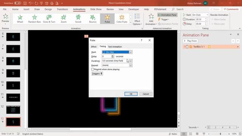Open the Slide Show ribbon tab
Viewport: 242px width, 136px height.
coord(96,9)
